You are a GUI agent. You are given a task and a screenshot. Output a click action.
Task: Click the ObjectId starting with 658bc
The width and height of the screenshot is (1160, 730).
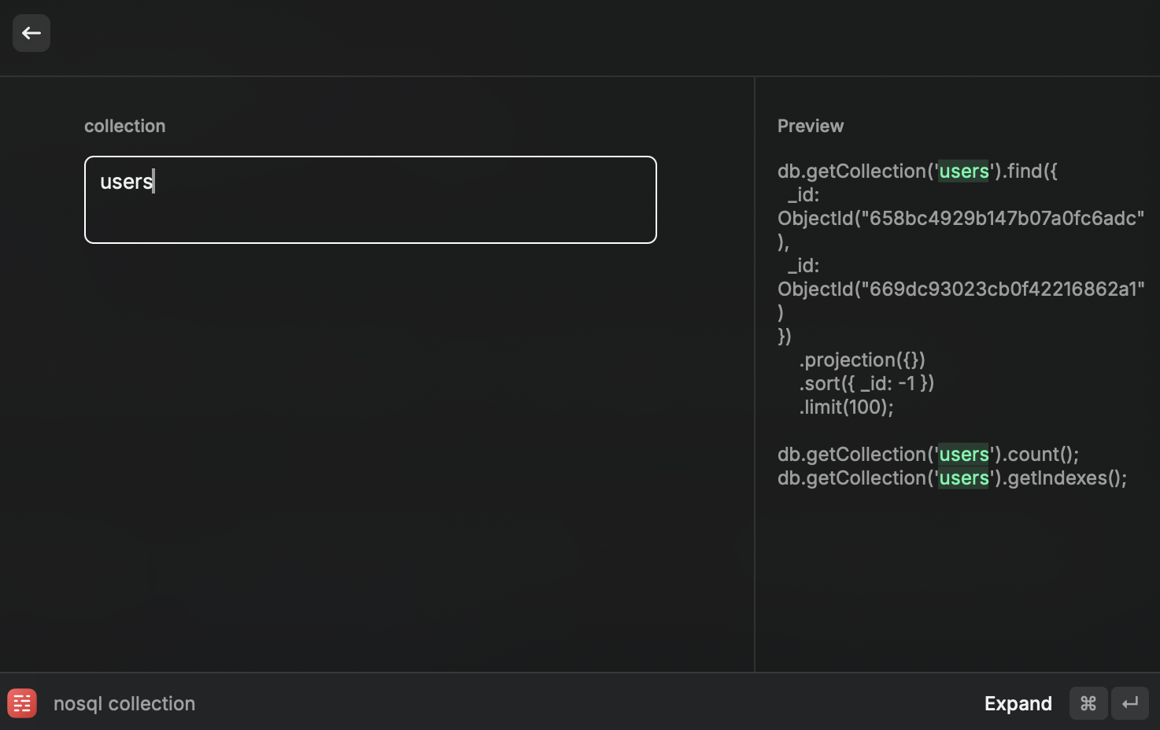tap(960, 218)
